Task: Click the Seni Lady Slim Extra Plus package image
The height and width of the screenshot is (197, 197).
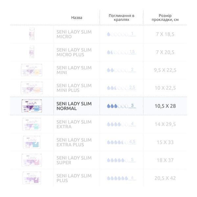Action: click(x=32, y=142)
